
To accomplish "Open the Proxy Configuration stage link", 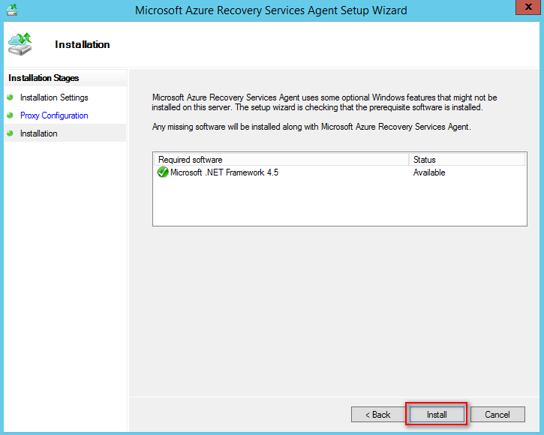I will click(x=54, y=115).
